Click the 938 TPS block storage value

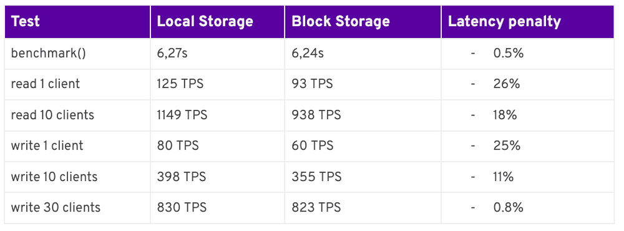[316, 115]
